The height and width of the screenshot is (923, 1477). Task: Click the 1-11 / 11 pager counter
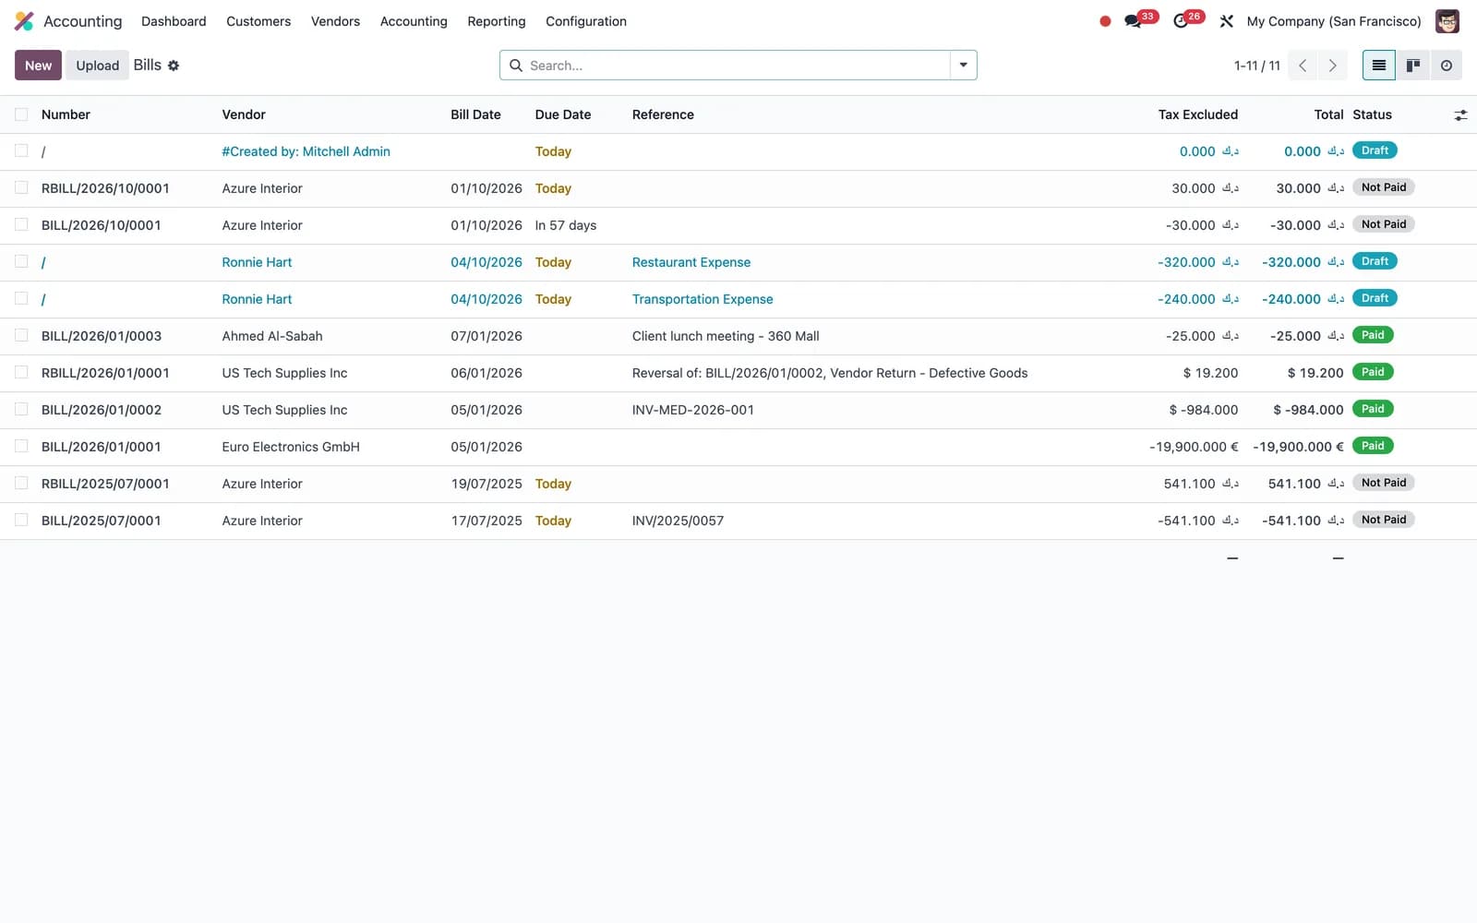(1256, 66)
